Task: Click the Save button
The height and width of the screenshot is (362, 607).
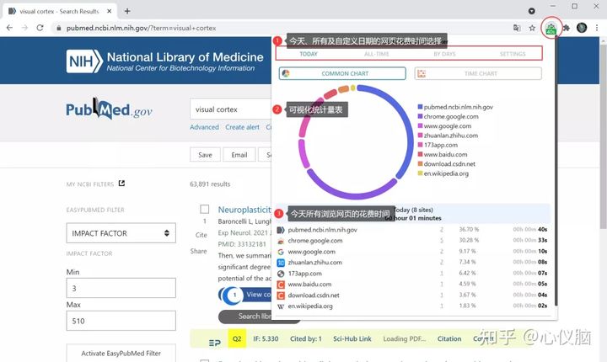Action: 205,155
